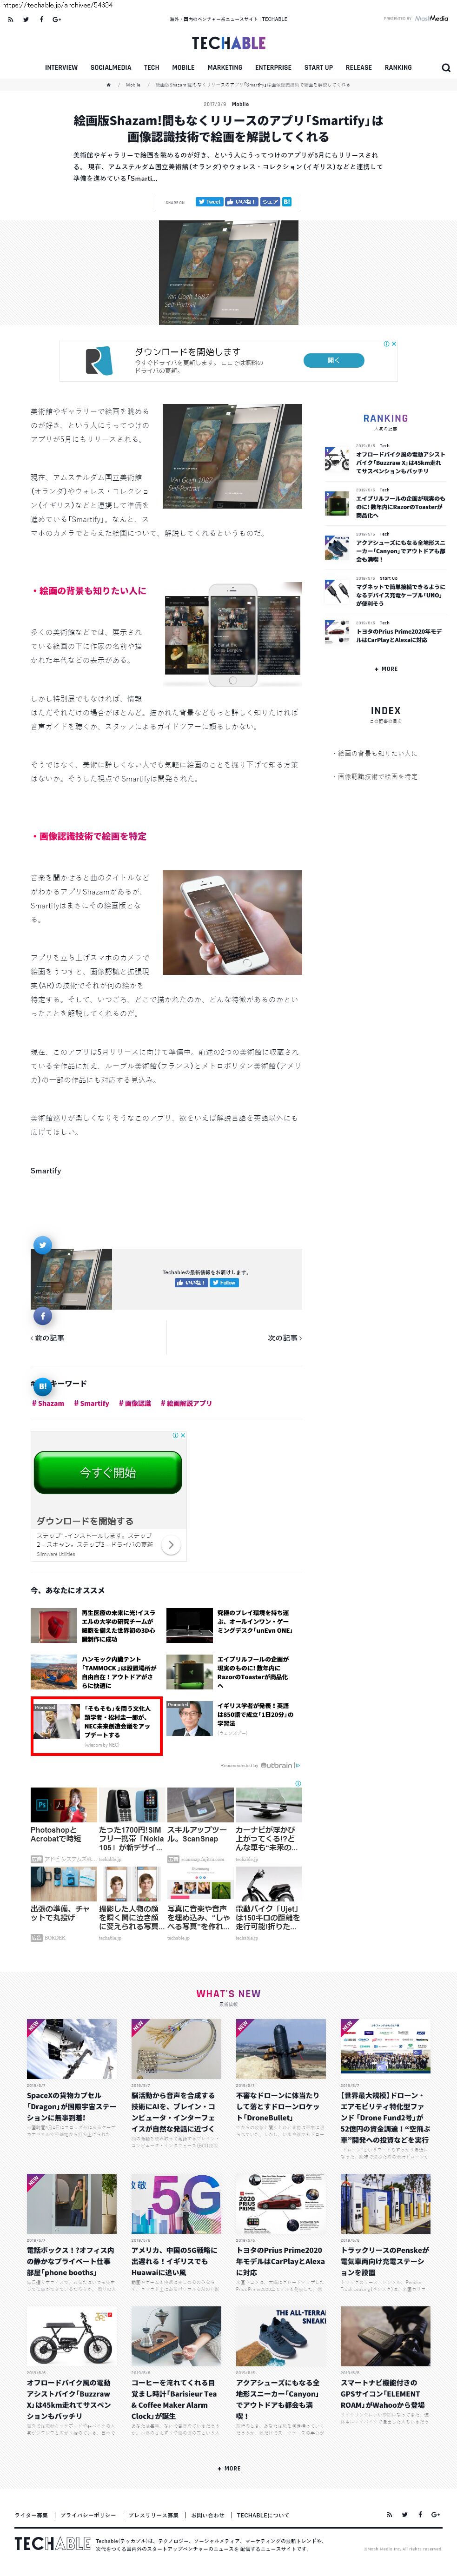Click the RSS feed icon in header
457x2576 pixels.
[10, 19]
